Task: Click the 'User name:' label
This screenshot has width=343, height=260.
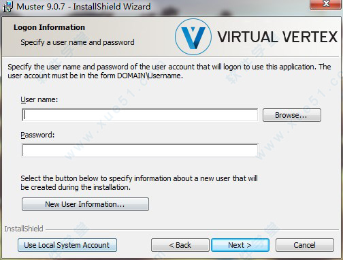Action: [x=39, y=99]
